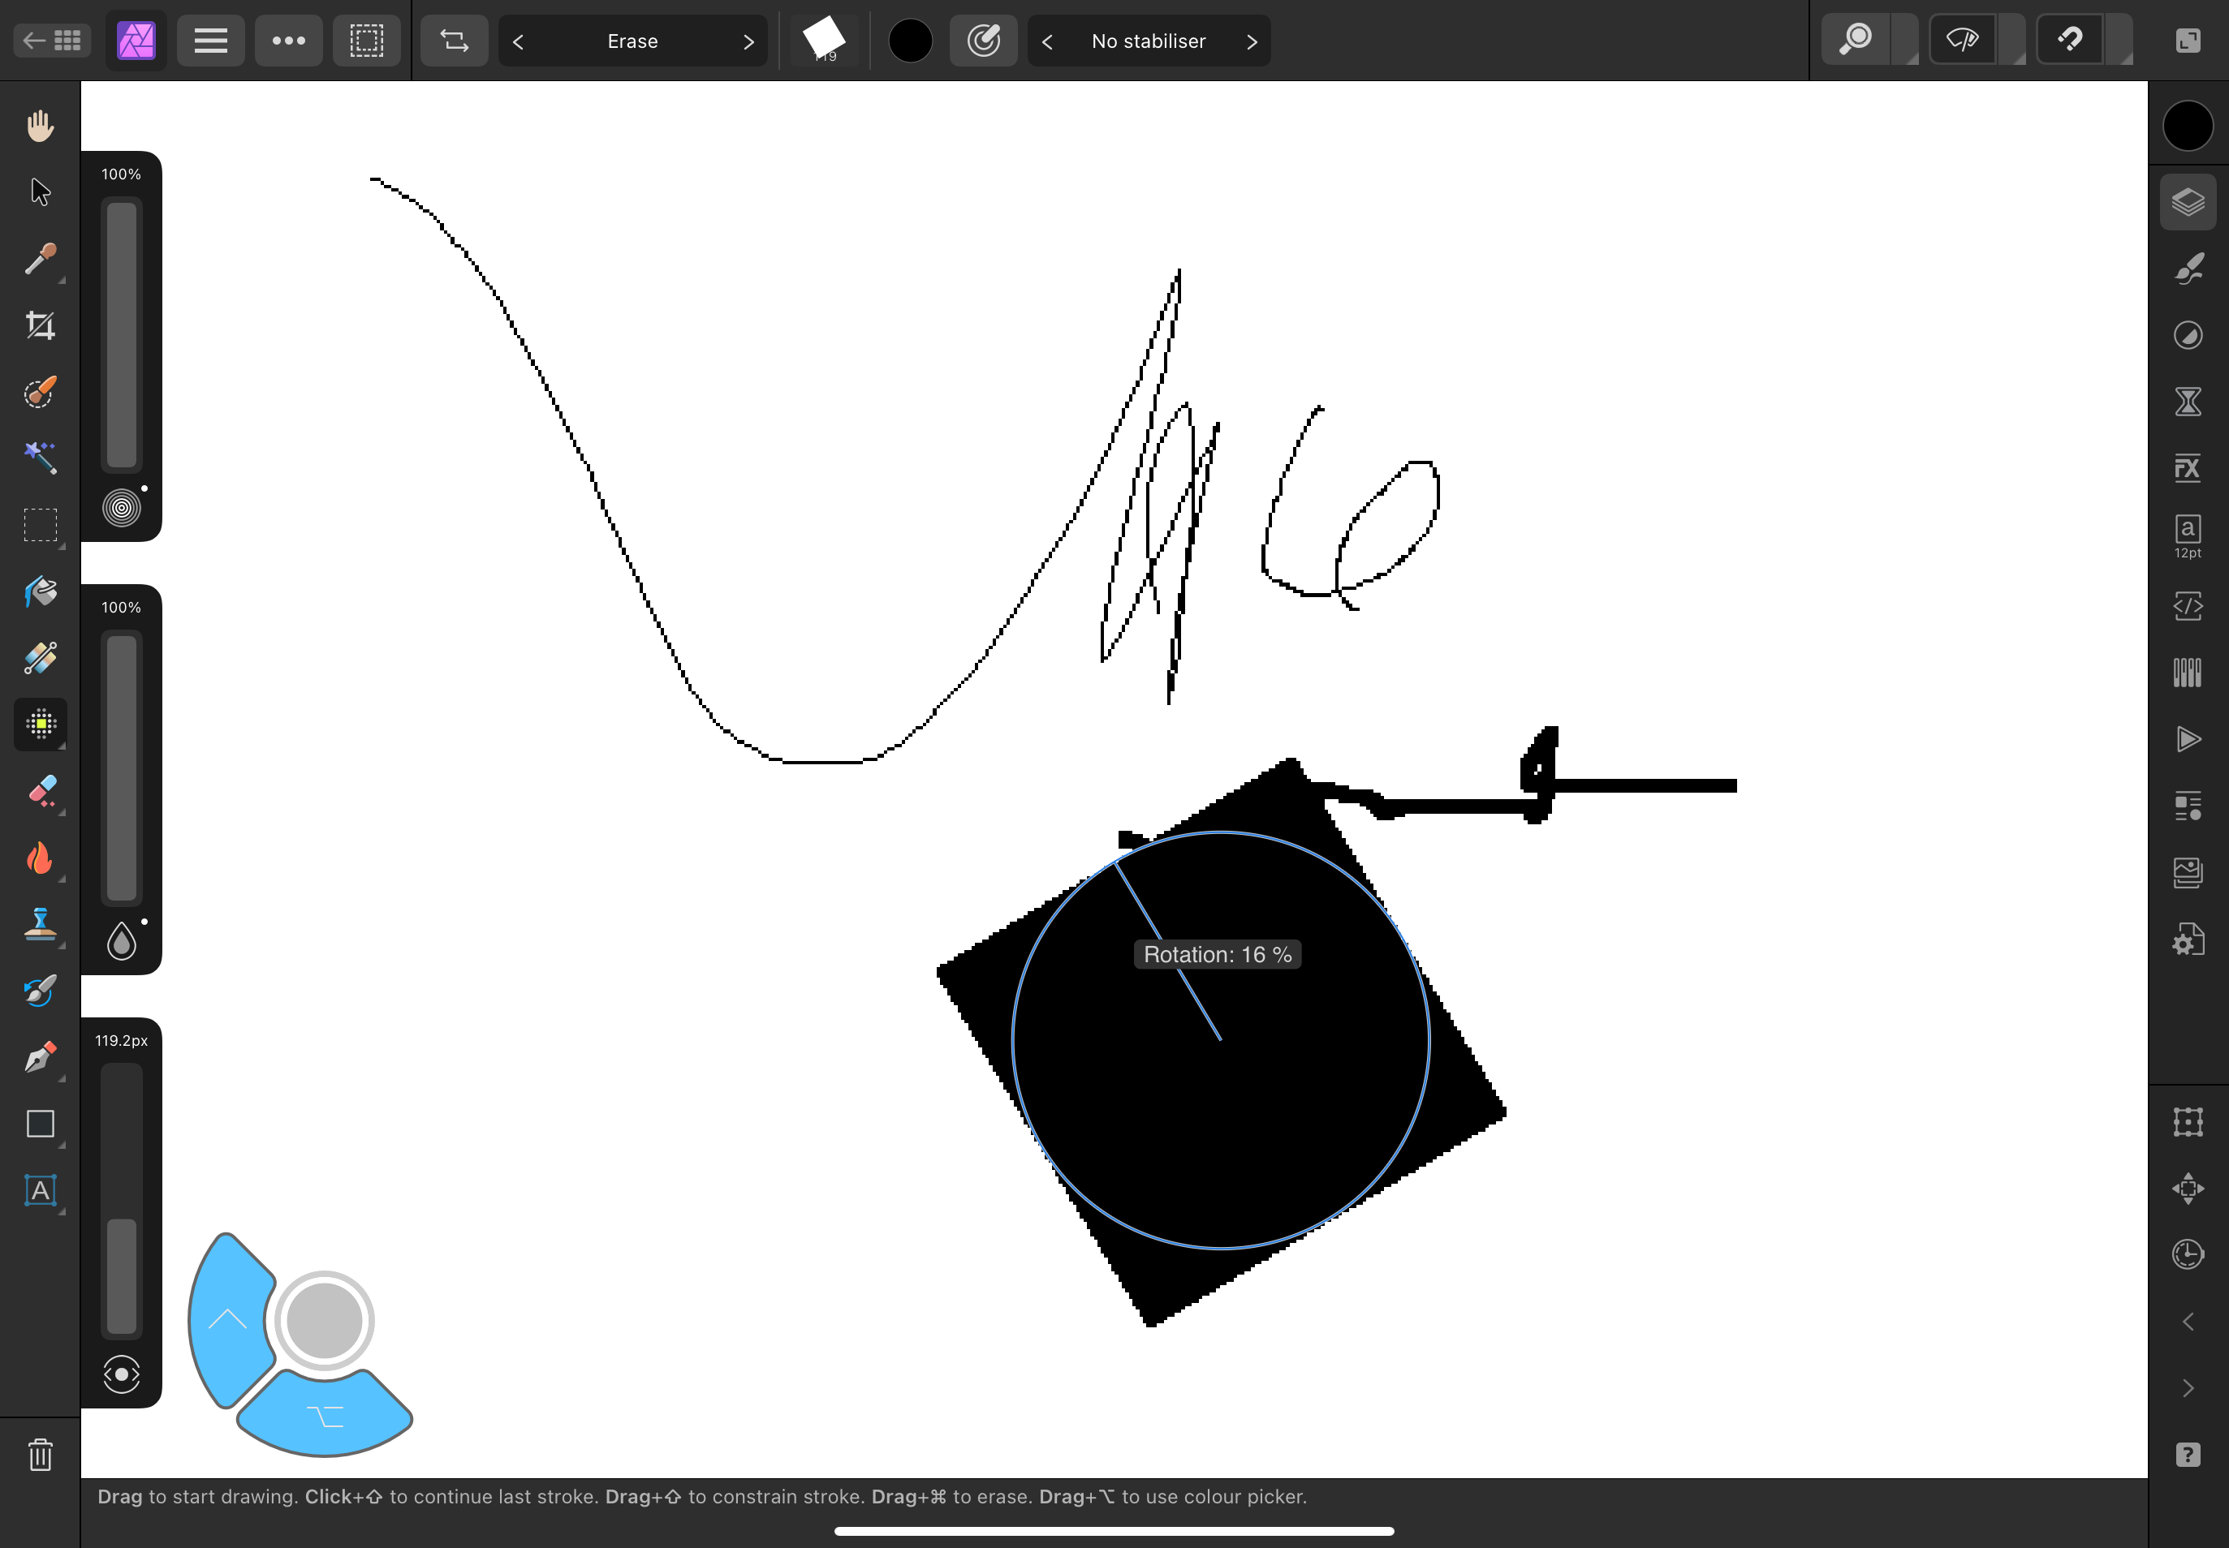Image resolution: width=2229 pixels, height=1548 pixels.
Task: Tap the undo left chevron
Action: 2188,1321
